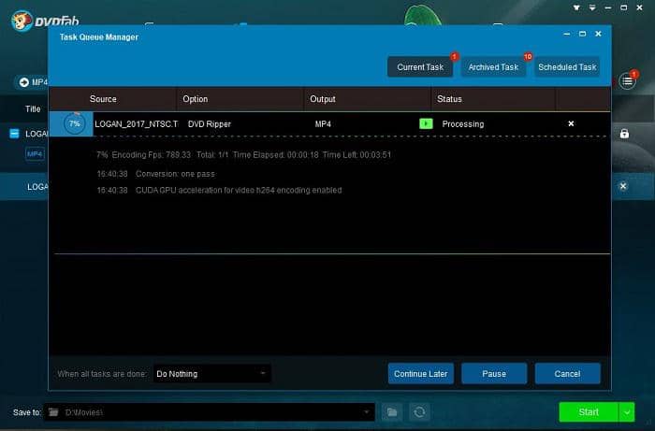Click the round X icon in main window
The height and width of the screenshot is (431, 655).
click(623, 186)
